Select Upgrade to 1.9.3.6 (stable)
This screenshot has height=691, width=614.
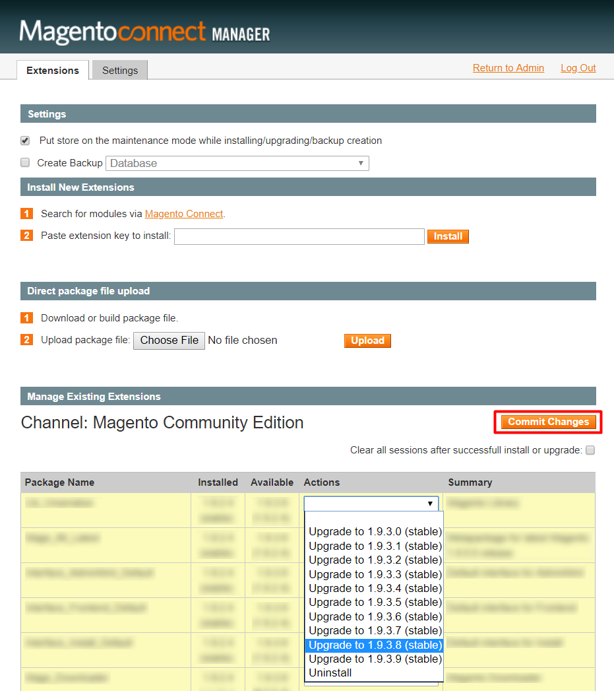pyautogui.click(x=375, y=616)
